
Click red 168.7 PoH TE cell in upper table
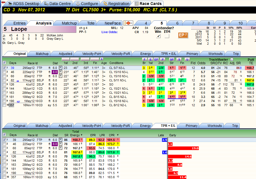click(x=250, y=68)
